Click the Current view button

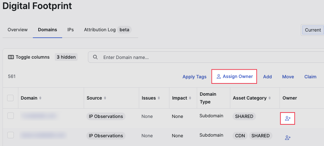point(313,30)
